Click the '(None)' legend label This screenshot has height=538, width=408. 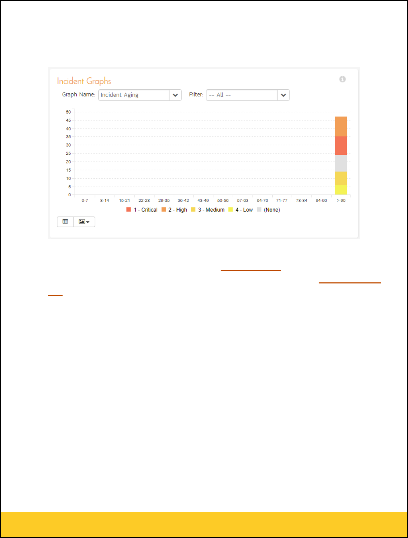pos(272,210)
